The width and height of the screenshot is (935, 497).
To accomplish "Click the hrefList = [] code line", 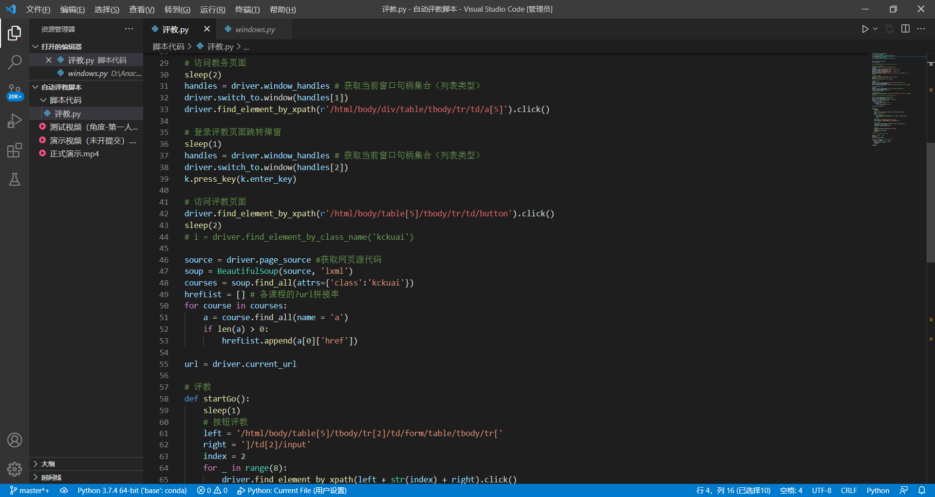I will pyautogui.click(x=261, y=294).
